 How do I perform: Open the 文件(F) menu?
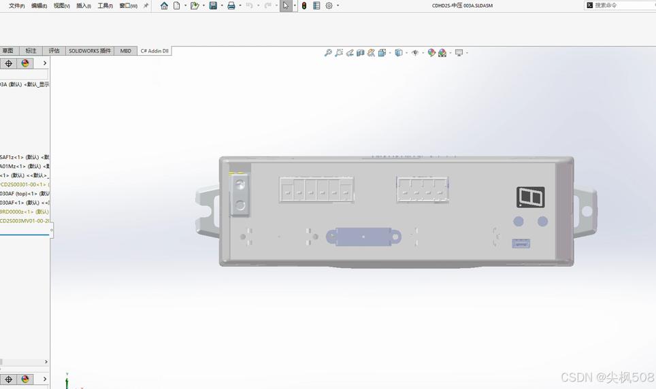pyautogui.click(x=17, y=6)
